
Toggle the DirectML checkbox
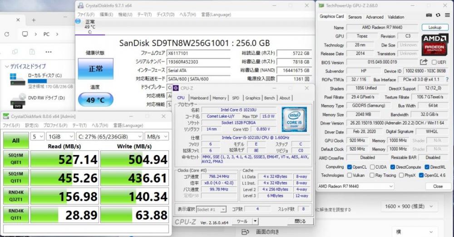427,167
